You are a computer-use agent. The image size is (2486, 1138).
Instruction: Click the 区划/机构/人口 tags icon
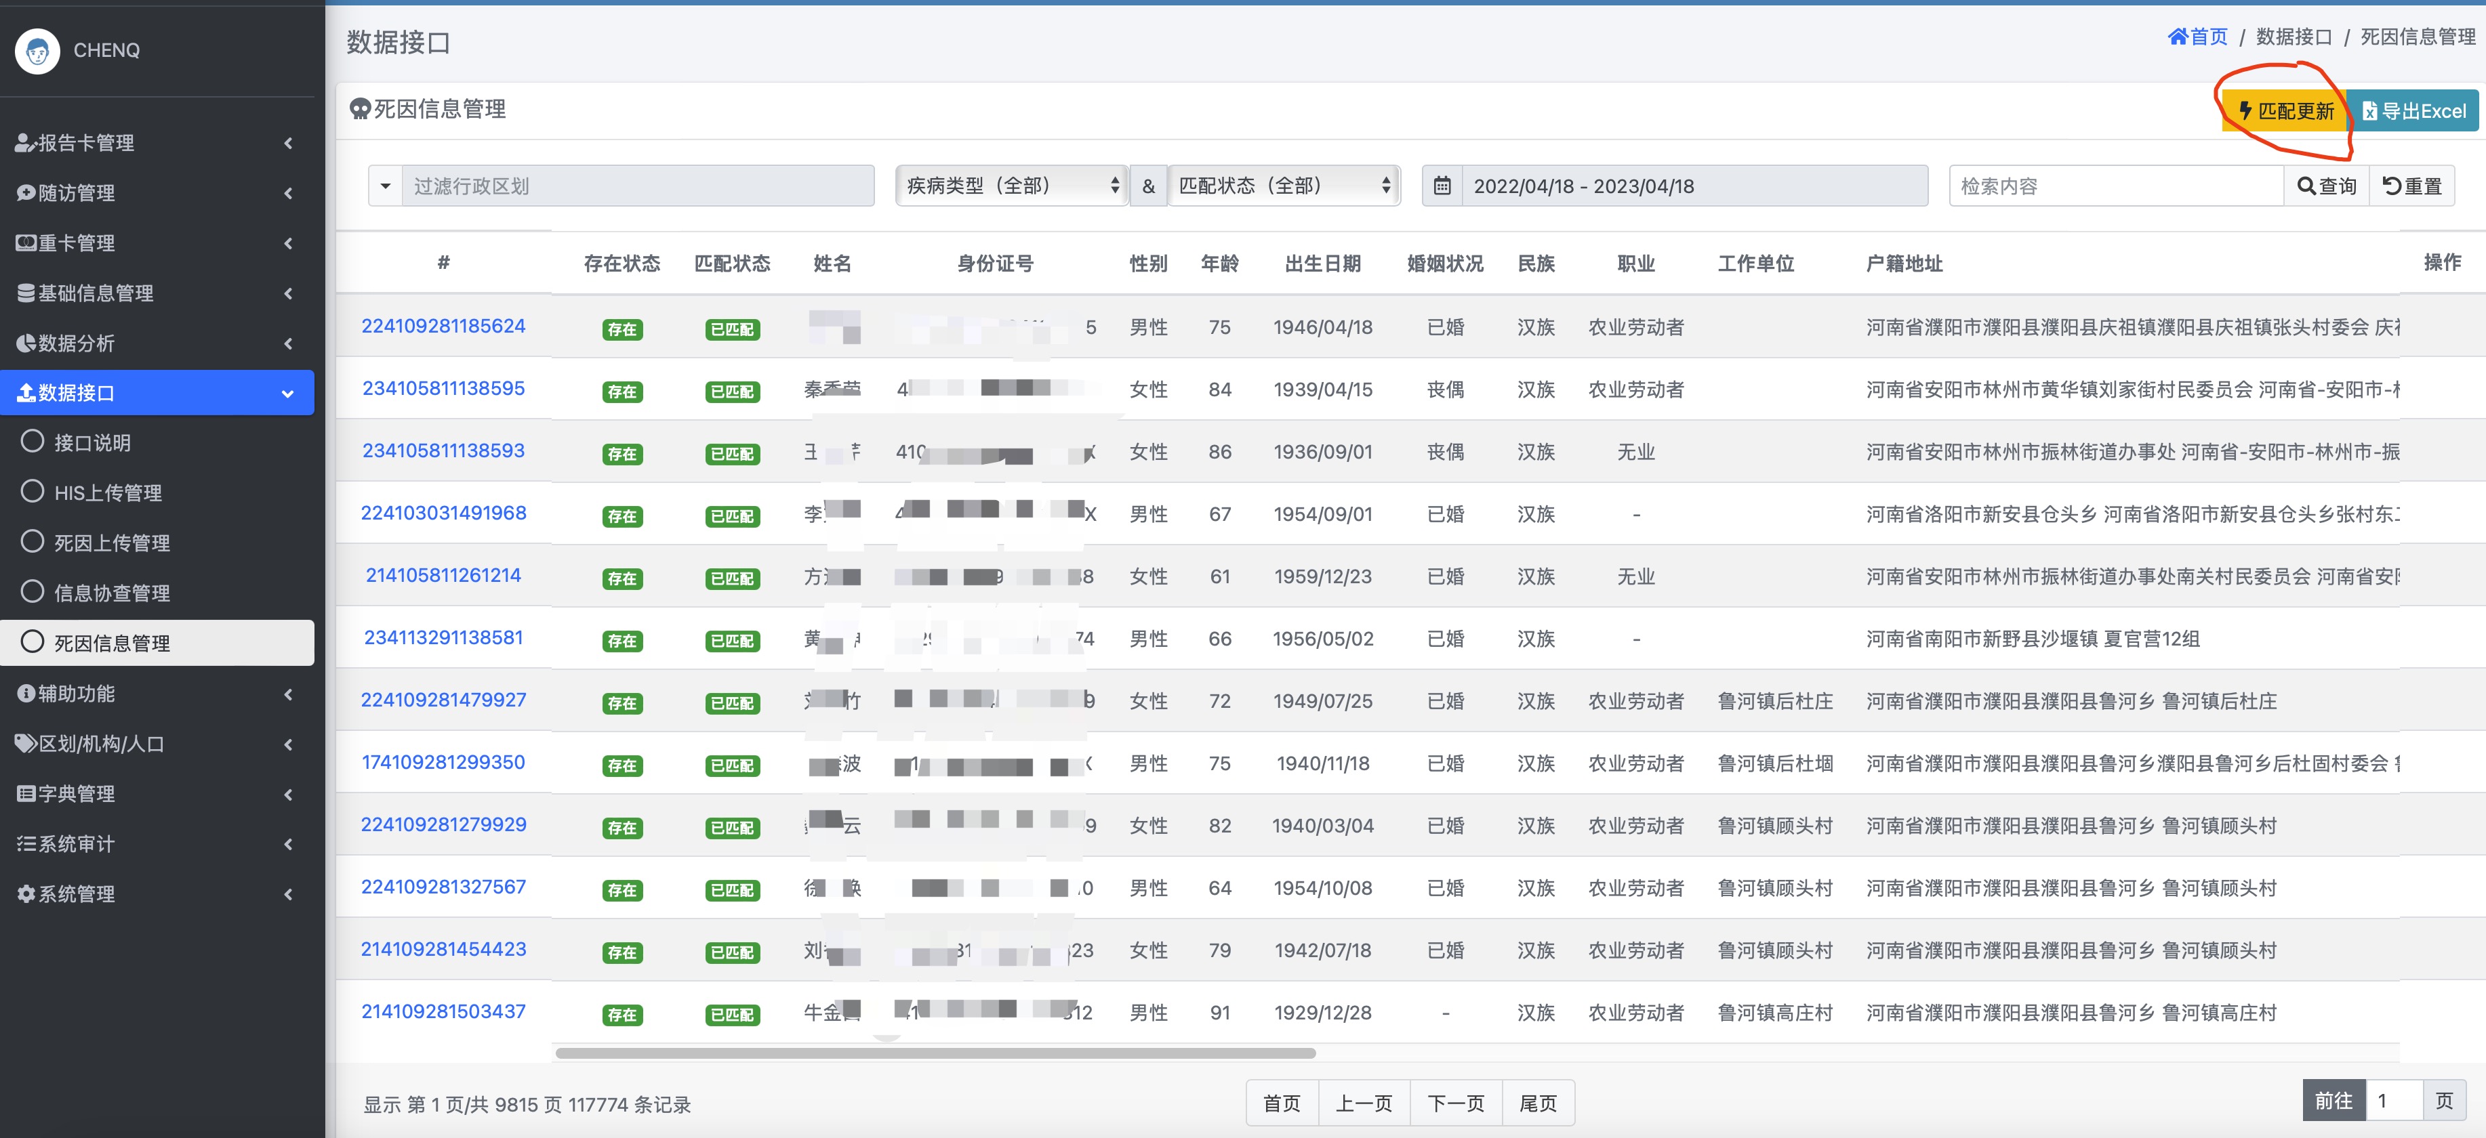click(26, 744)
